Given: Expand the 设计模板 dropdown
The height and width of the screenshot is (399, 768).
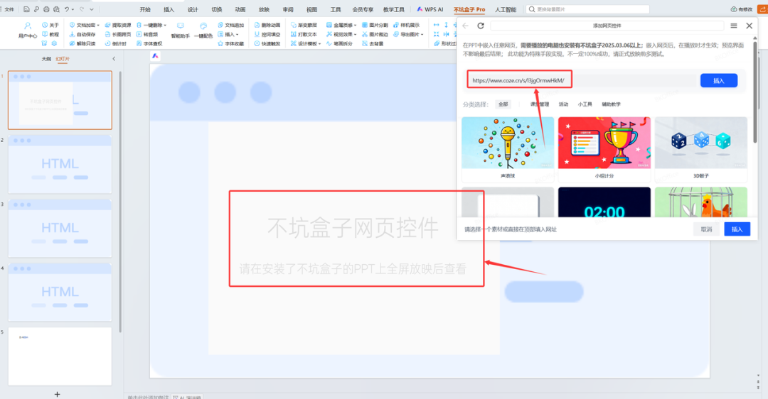Looking at the screenshot, I should click(320, 43).
